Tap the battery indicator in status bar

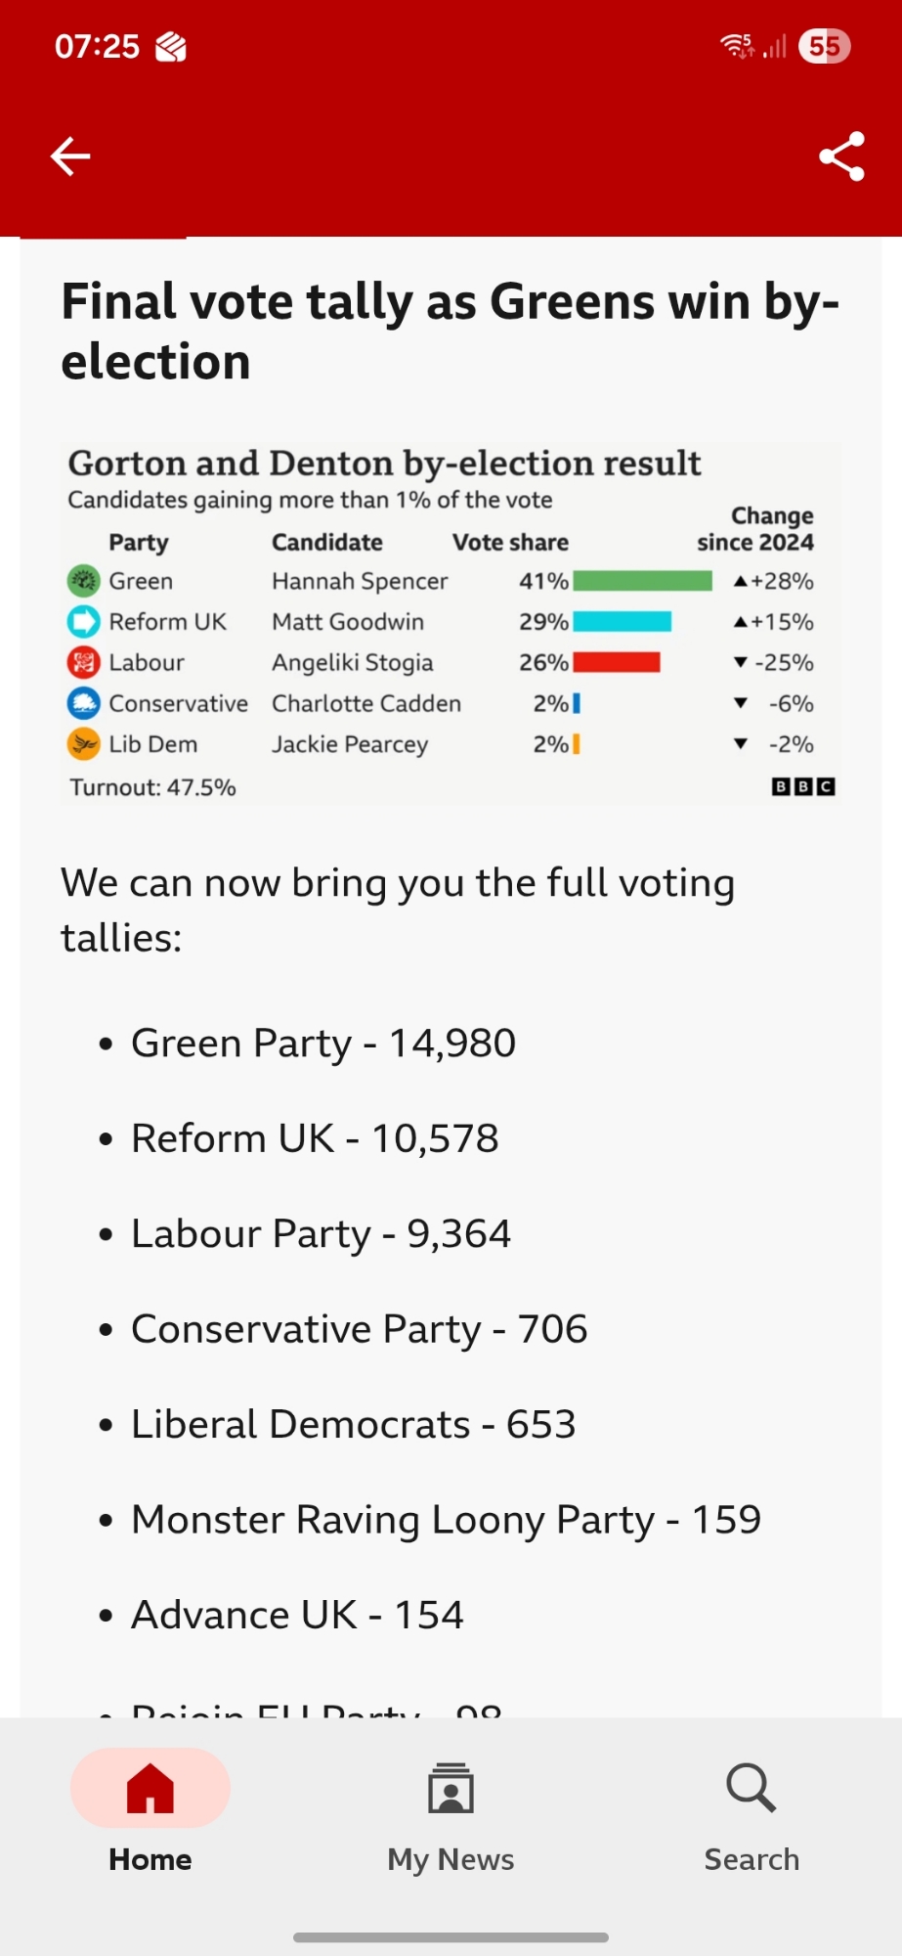click(824, 46)
